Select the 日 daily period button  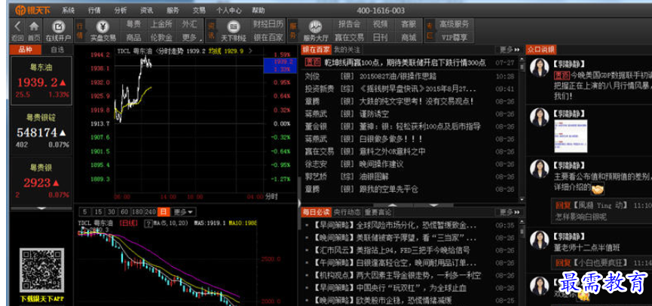point(163,212)
